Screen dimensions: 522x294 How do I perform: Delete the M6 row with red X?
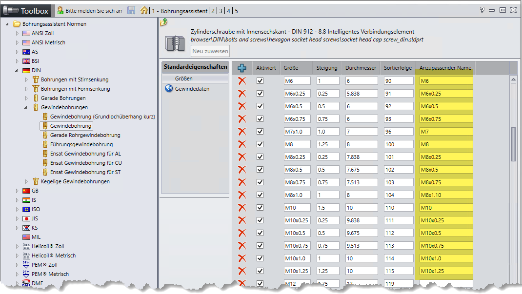242,81
